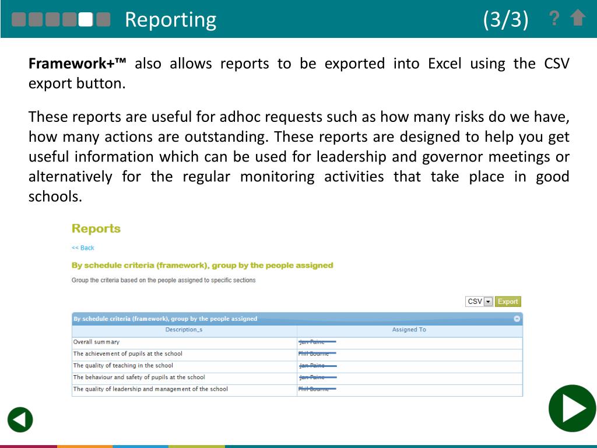
Task: Click the 'Group the criteria based on' description
Action: [163, 280]
